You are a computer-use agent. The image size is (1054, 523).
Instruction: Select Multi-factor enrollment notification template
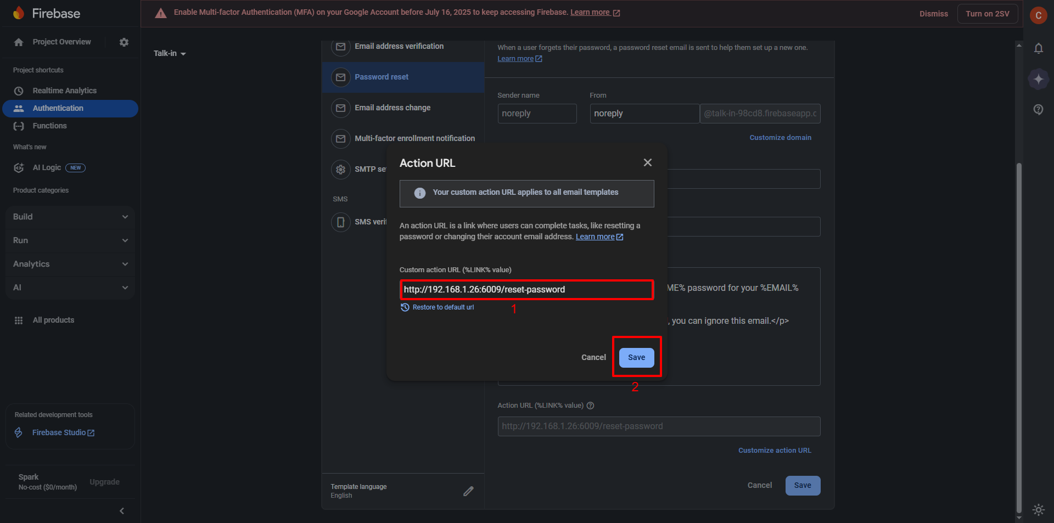(x=414, y=138)
